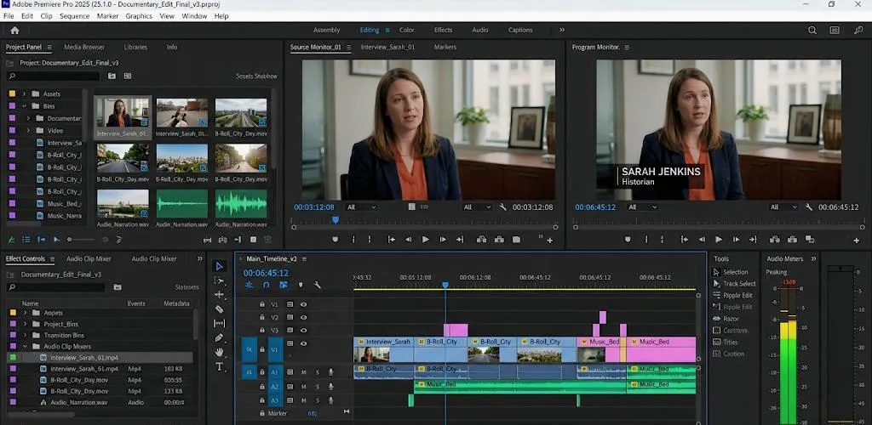This screenshot has height=425, width=872.
Task: Click Titles in Tools panel
Action: [x=731, y=342]
